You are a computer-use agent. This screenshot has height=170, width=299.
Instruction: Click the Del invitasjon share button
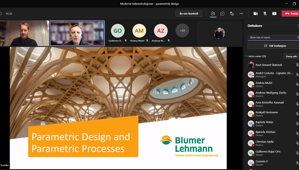click(273, 46)
